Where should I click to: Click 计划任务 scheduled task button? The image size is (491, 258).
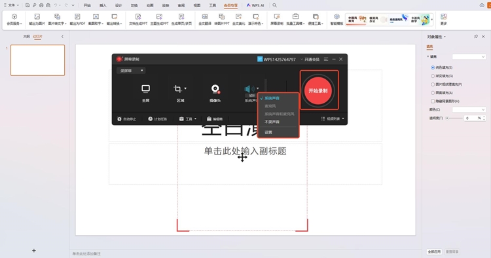[x=158, y=119]
